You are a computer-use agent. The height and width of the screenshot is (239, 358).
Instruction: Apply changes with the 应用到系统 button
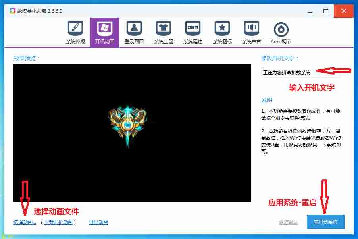coord(325,222)
